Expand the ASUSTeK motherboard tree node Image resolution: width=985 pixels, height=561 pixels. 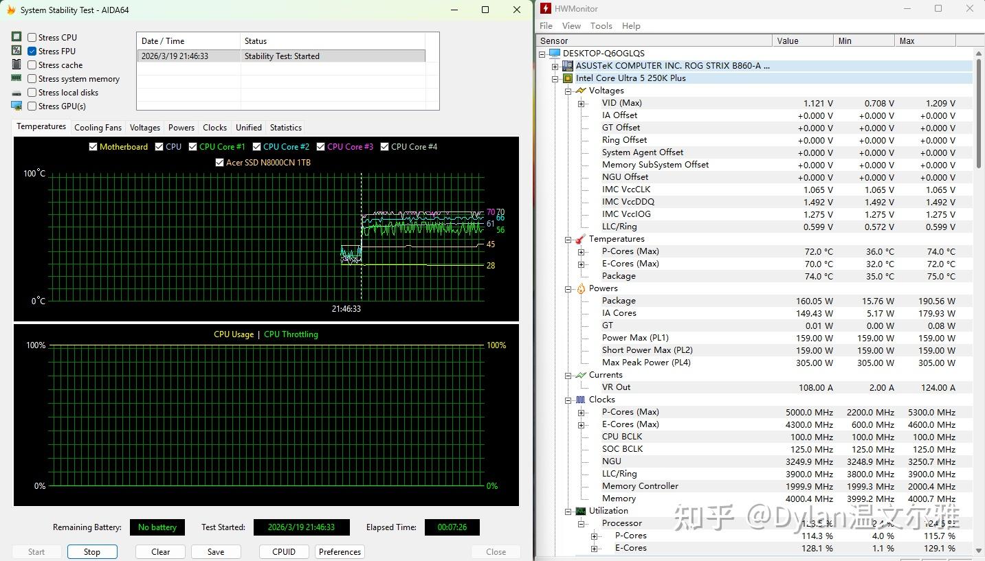555,67
